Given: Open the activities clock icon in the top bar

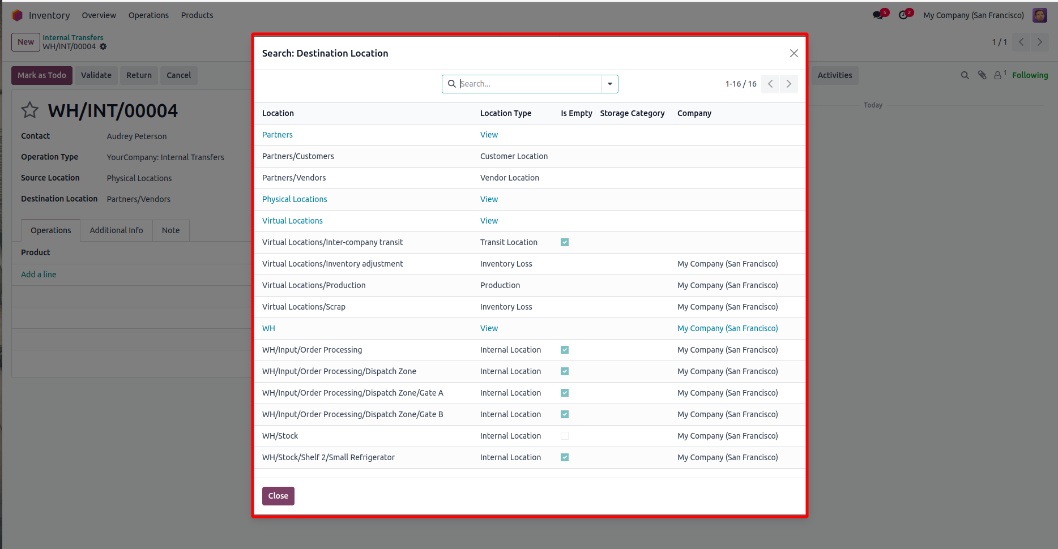Looking at the screenshot, I should (x=903, y=15).
